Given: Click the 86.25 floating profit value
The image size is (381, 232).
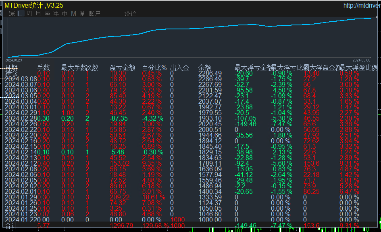Looking at the screenshot, I should coord(311,191).
